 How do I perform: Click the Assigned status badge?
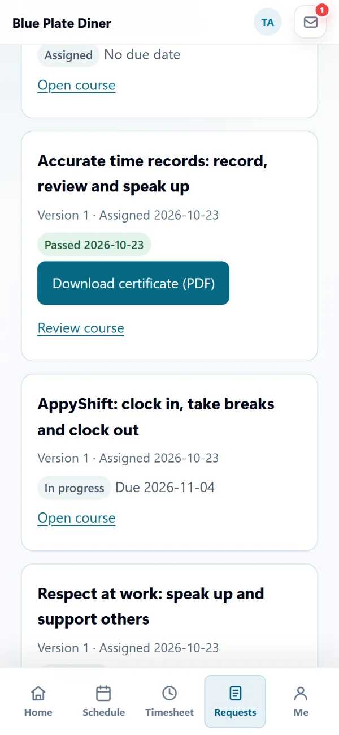(68, 55)
